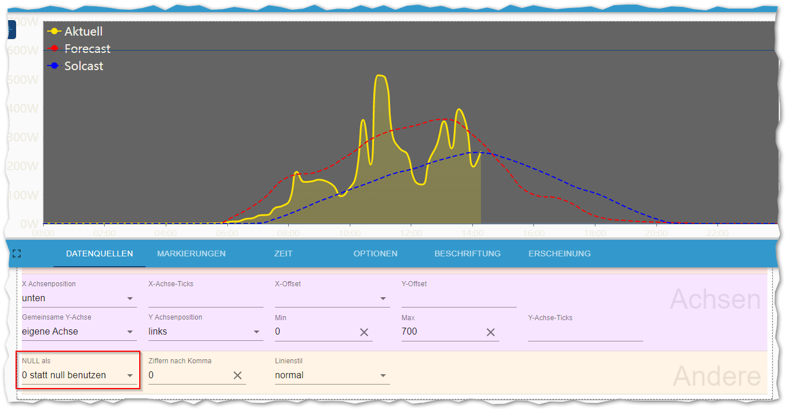Image resolution: width=787 pixels, height=411 pixels.
Task: Open the X-Offset dropdown
Action: pos(333,298)
